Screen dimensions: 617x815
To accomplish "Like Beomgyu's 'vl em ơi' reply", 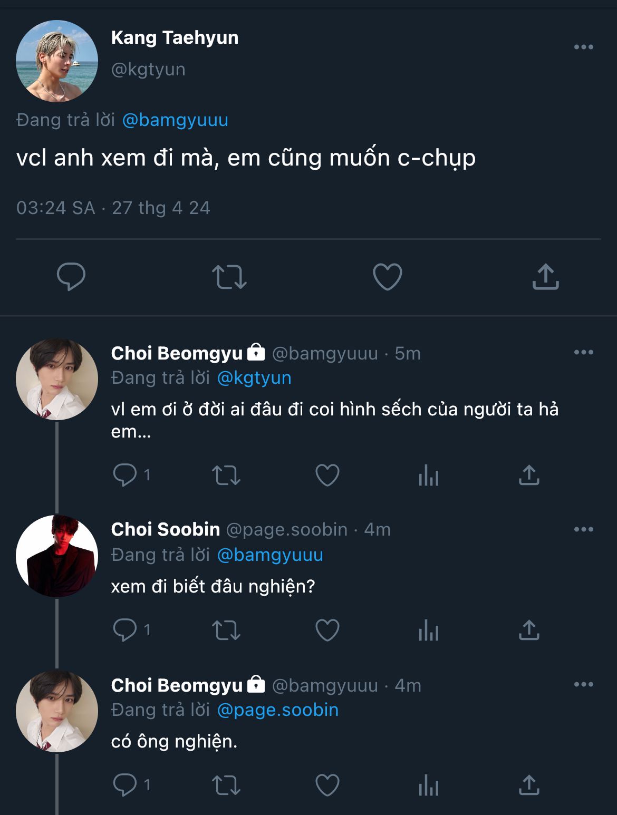I will [327, 475].
